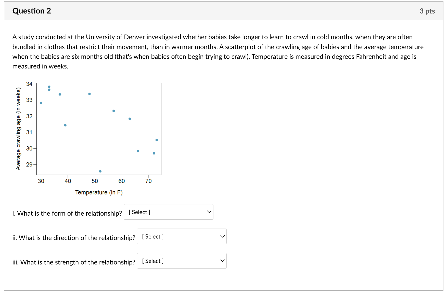447x295 pixels.
Task: Click the highest data point on the scatterplot
Action: pos(49,87)
